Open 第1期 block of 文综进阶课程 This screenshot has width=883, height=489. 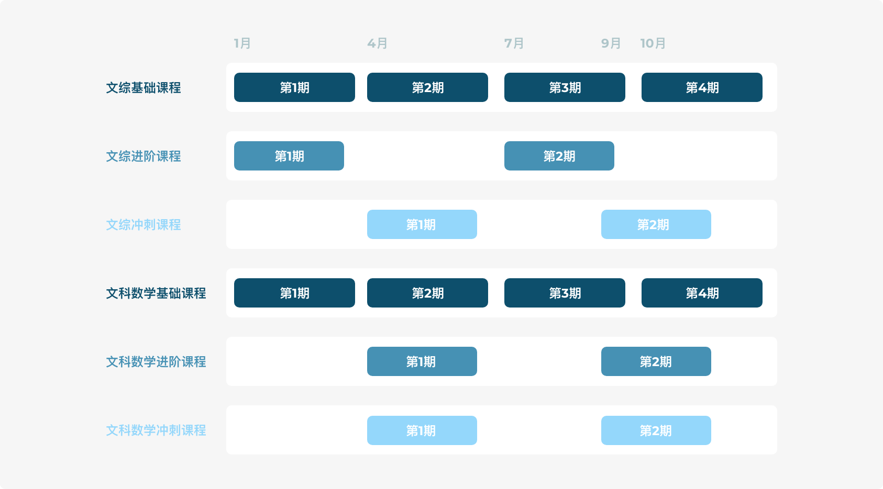289,156
